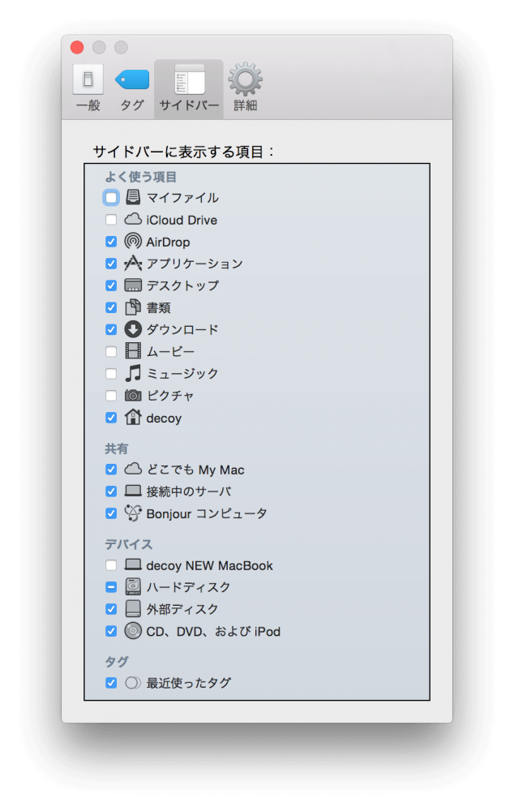
Task: Open the 詳細 (Advanced) gear tab
Action: pos(245,88)
